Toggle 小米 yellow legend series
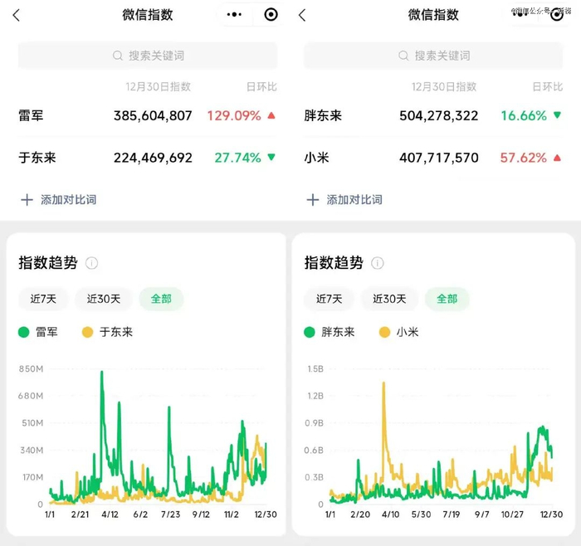This screenshot has height=546, width=581. pyautogui.click(x=398, y=332)
